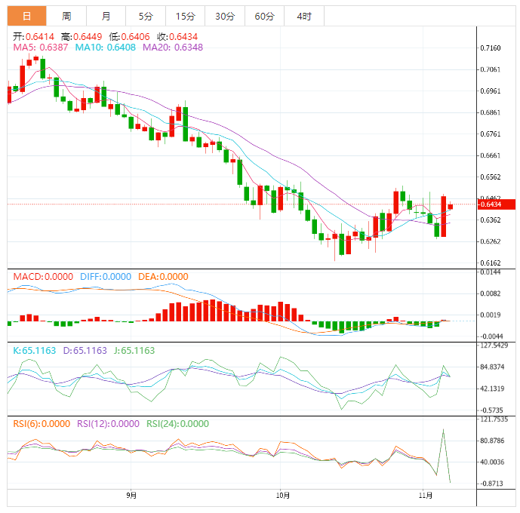Click the DEA:0.0000 indicator label
This screenshot has width=520, height=513.
[163, 277]
